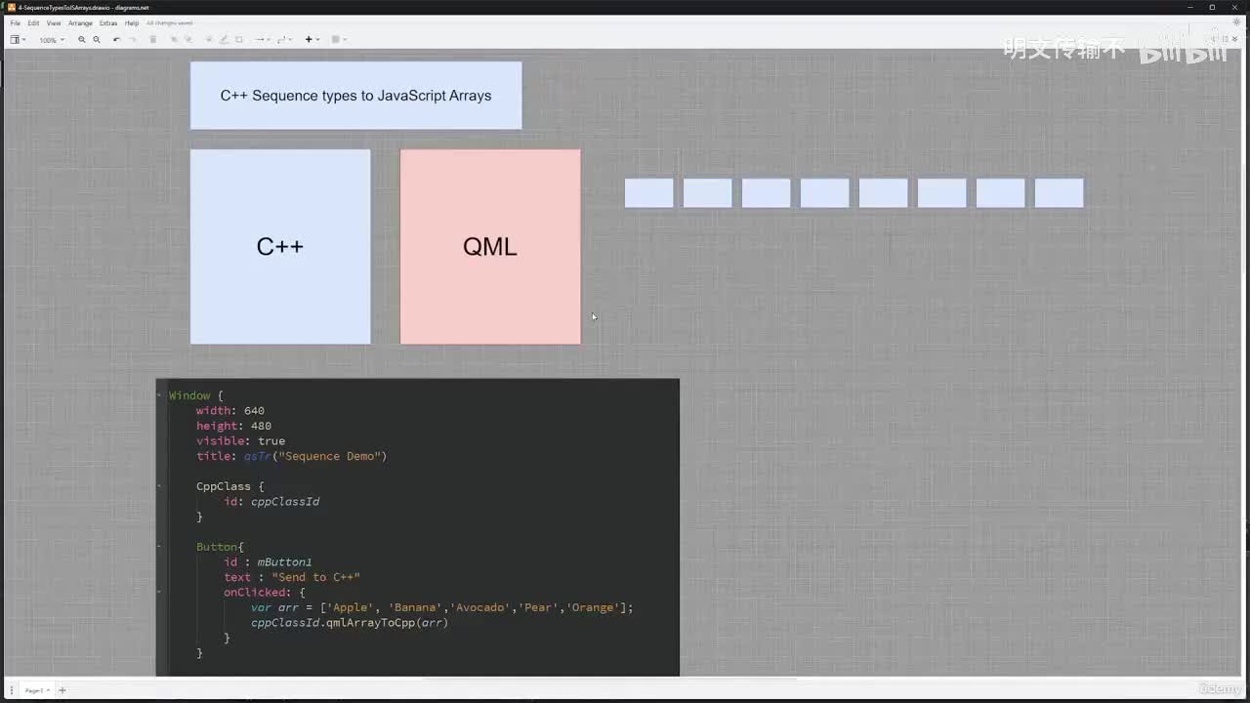
Task: Collapse the onClicked code fold marker
Action: pos(159,593)
